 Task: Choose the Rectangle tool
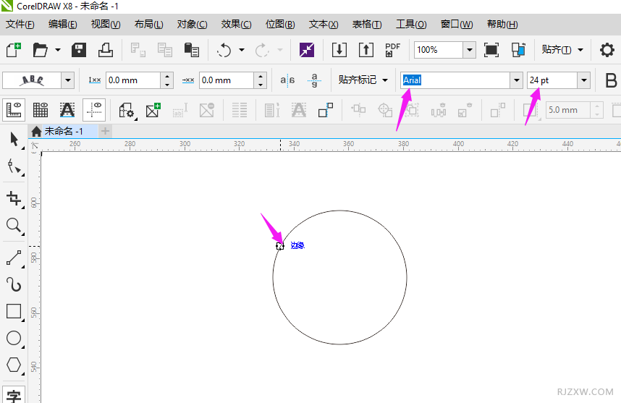[14, 311]
